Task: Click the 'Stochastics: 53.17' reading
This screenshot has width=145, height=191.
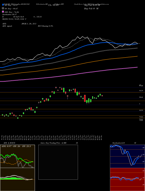Action: point(9,14)
